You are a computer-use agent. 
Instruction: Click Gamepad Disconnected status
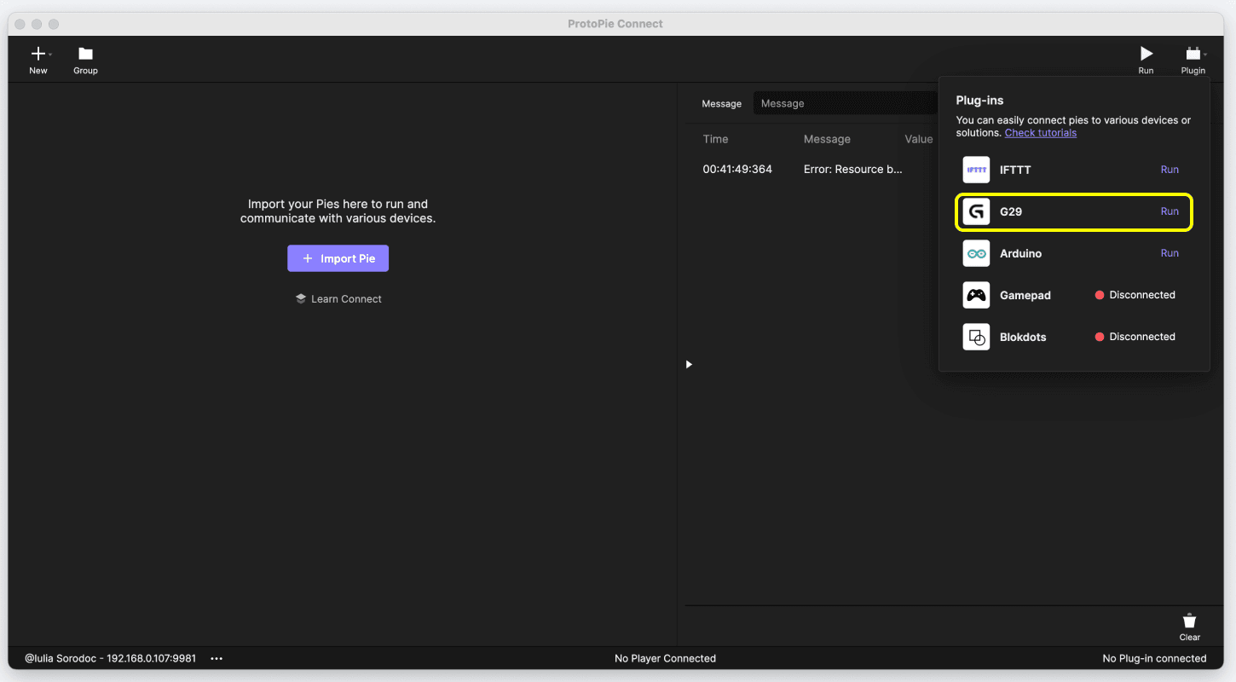(1135, 295)
